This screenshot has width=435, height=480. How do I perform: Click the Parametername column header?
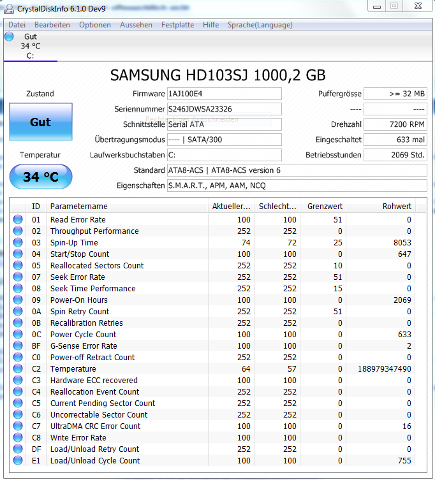pos(127,207)
